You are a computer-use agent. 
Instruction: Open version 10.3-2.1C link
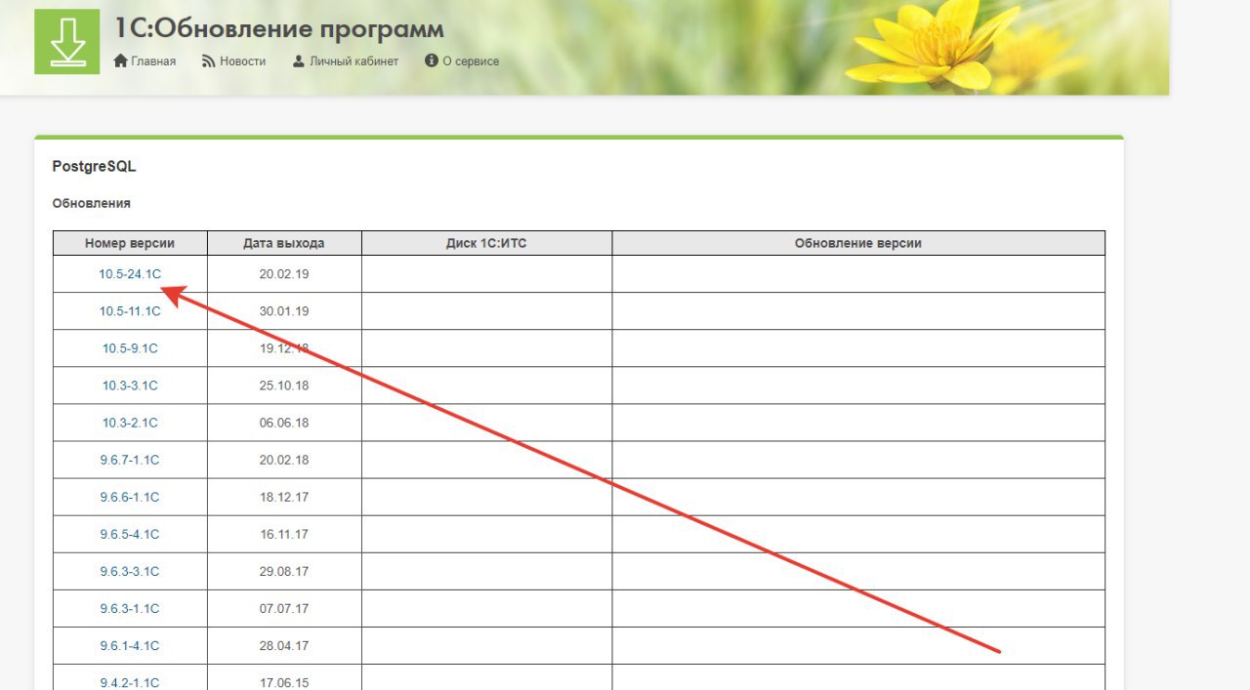[130, 423]
